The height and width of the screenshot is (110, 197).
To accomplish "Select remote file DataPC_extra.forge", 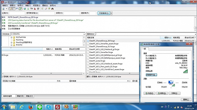I will [x=97, y=61].
